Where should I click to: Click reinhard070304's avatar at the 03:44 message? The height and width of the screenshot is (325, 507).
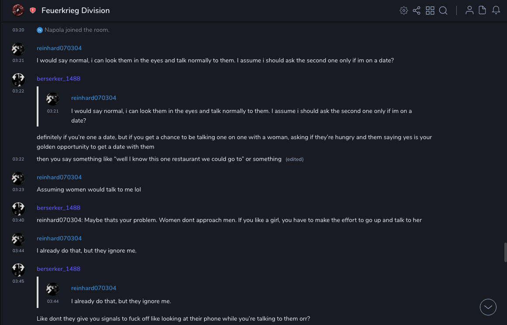coord(18,239)
